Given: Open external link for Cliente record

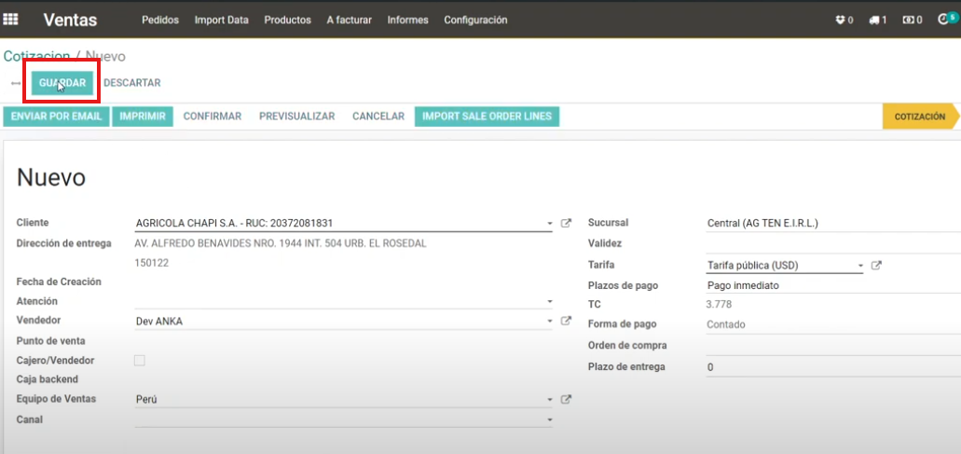Looking at the screenshot, I should pos(566,224).
